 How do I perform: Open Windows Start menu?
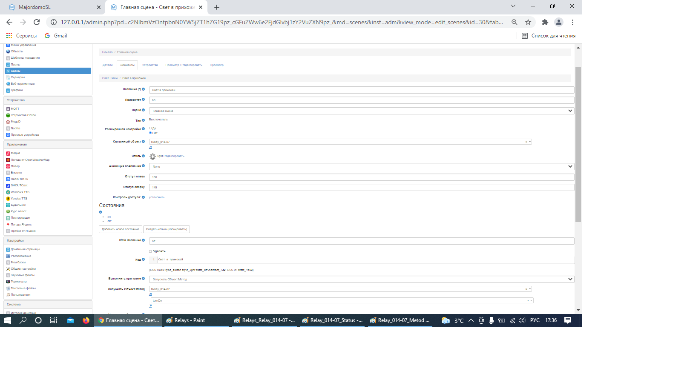coord(8,320)
